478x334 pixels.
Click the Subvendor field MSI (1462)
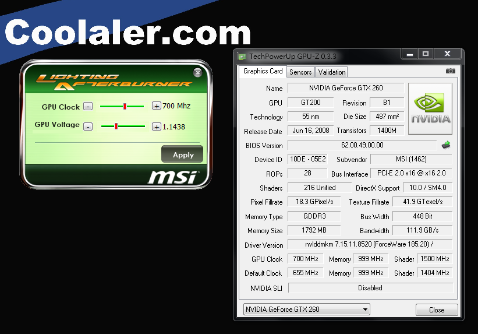pos(411,159)
